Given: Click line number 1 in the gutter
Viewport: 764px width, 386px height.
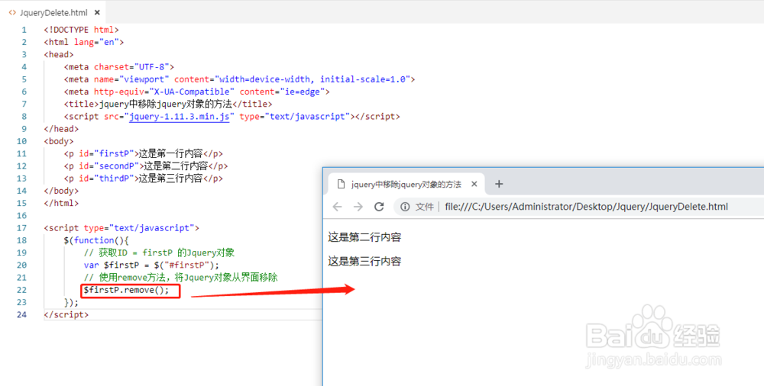Looking at the screenshot, I should pos(24,30).
